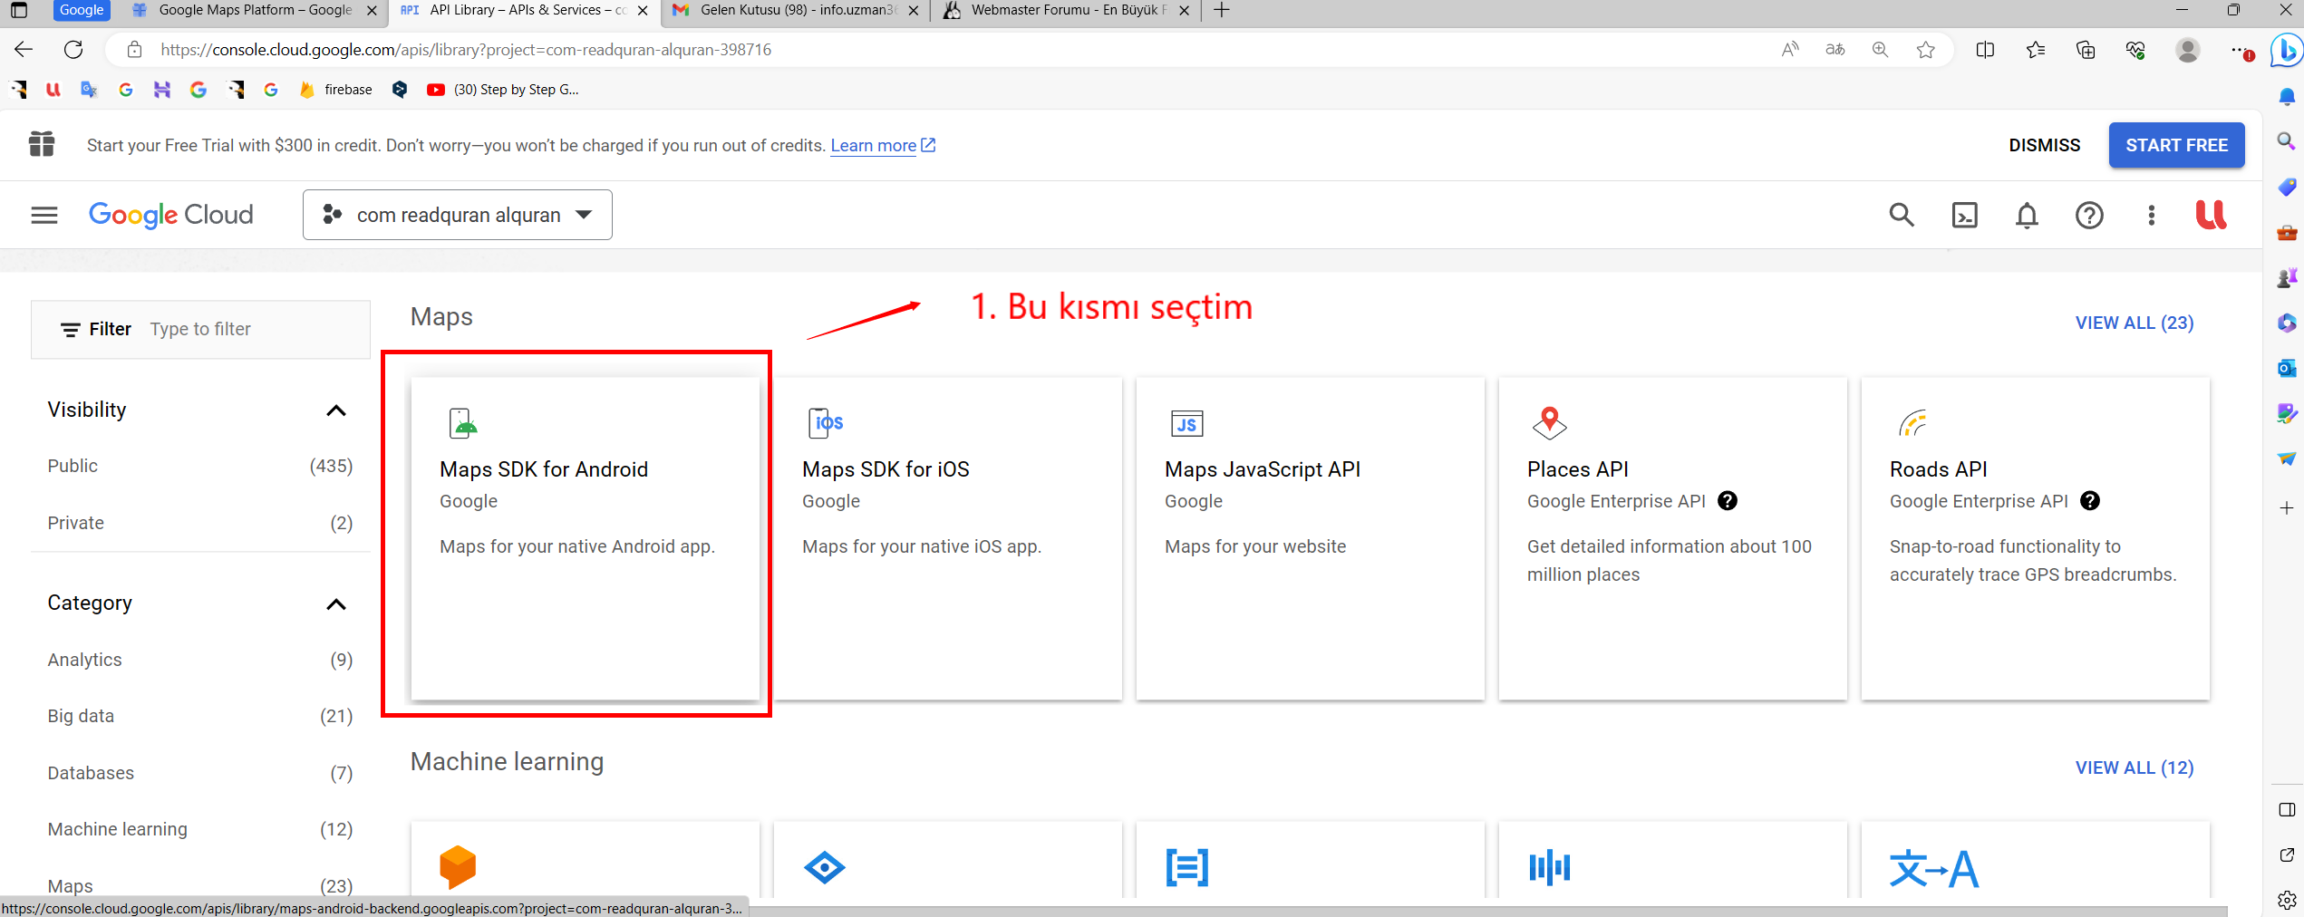Image resolution: width=2304 pixels, height=917 pixels.
Task: Open the Outlook icon in Edge sidebar
Action: click(x=2286, y=368)
